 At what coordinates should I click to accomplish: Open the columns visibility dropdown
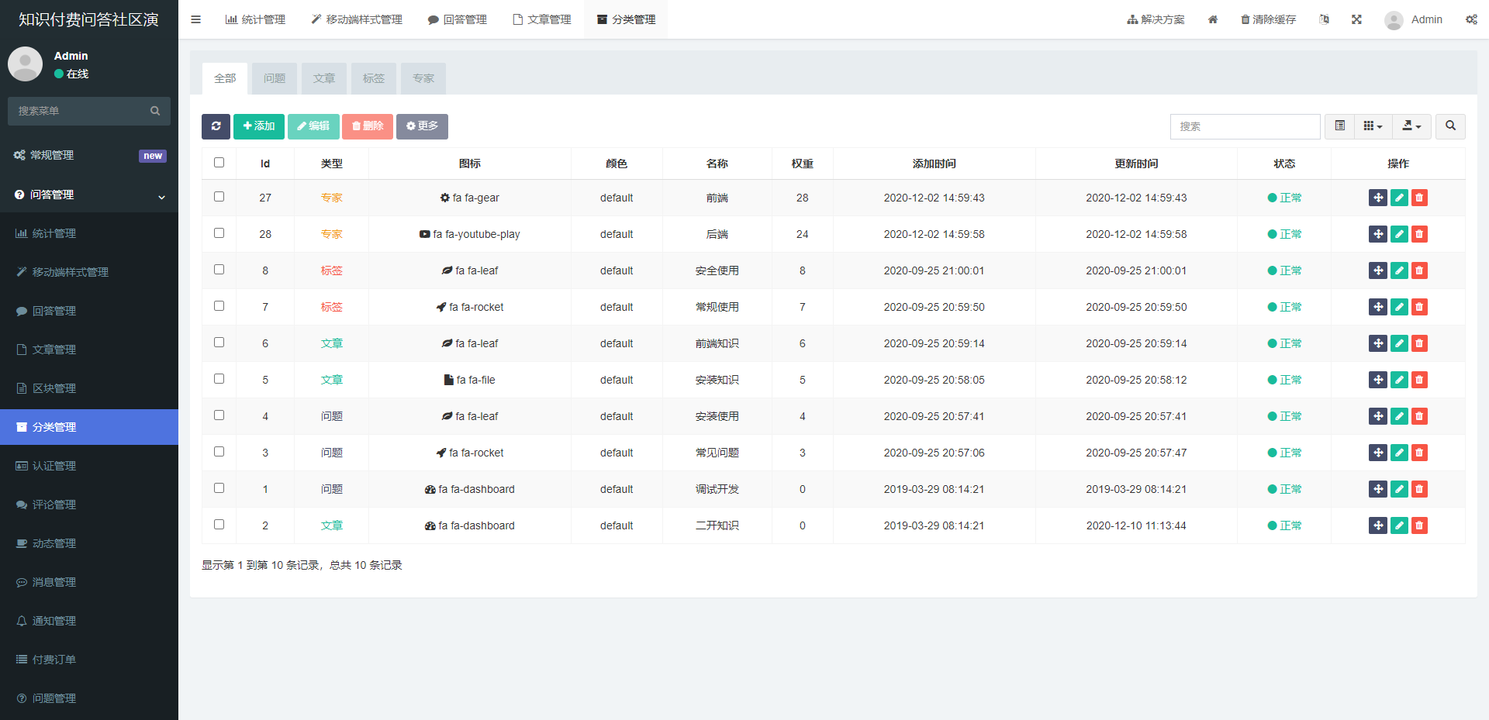coord(1373,126)
